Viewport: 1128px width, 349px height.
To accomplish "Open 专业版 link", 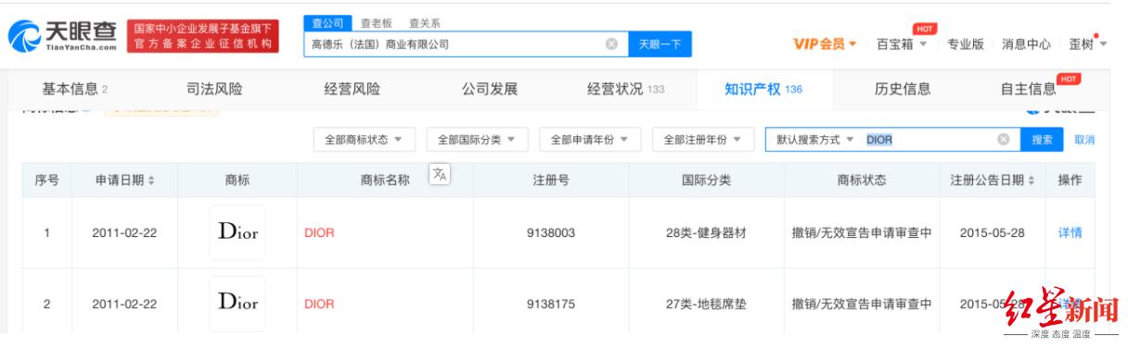I will point(965,44).
